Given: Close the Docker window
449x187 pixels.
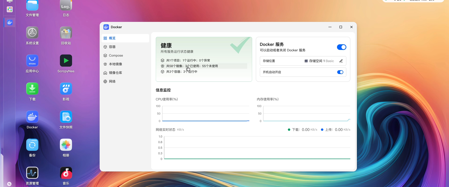Looking at the screenshot, I should pyautogui.click(x=351, y=27).
